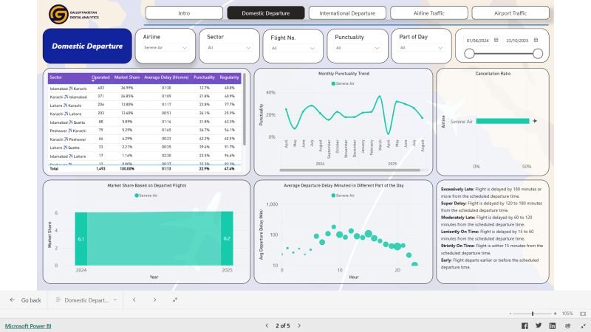Toggle Serene Air legend in Departure Delay chart
Image resolution: width=591 pixels, height=332 pixels.
point(343,196)
